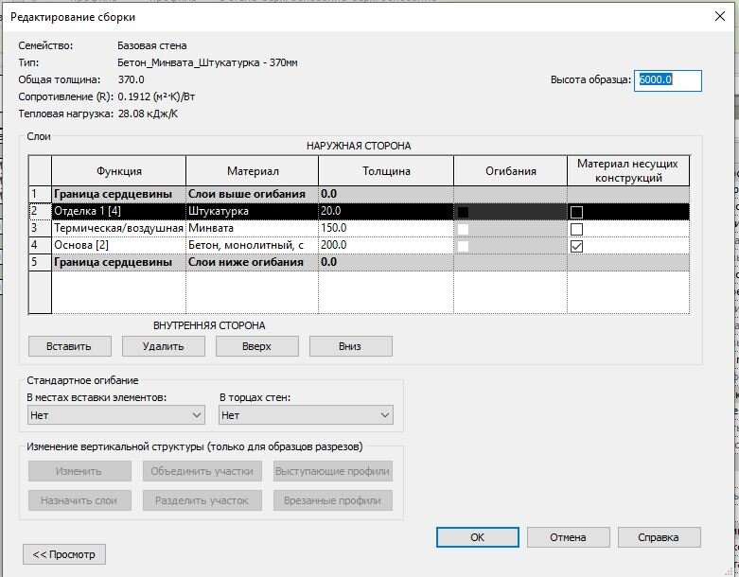Click the Выступающие профили button
Viewport: 739px width, 577px height.
(333, 471)
